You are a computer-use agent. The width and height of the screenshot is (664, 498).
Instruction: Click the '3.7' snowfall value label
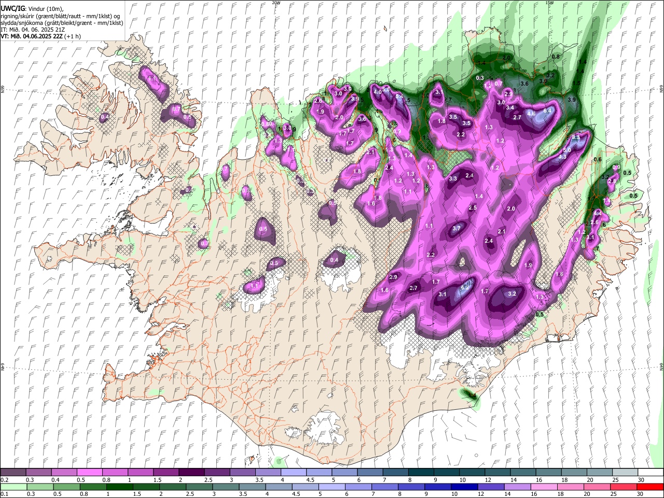[x=457, y=228]
